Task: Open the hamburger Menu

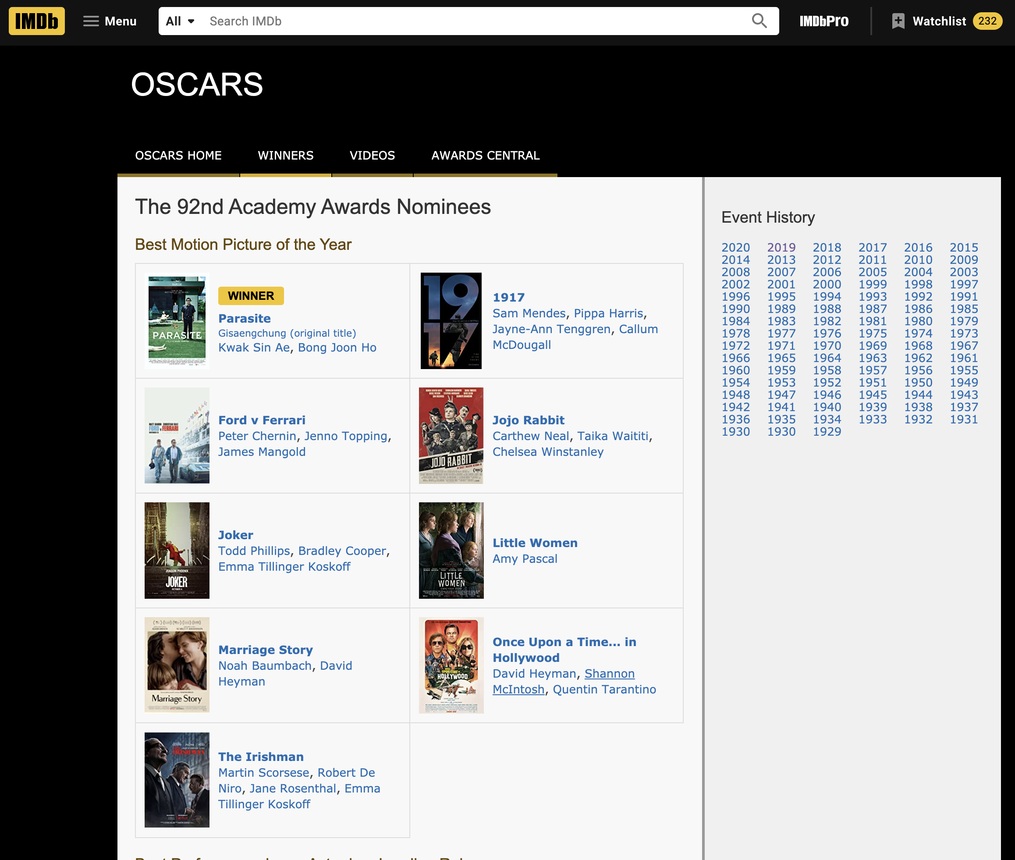Action: click(x=110, y=21)
